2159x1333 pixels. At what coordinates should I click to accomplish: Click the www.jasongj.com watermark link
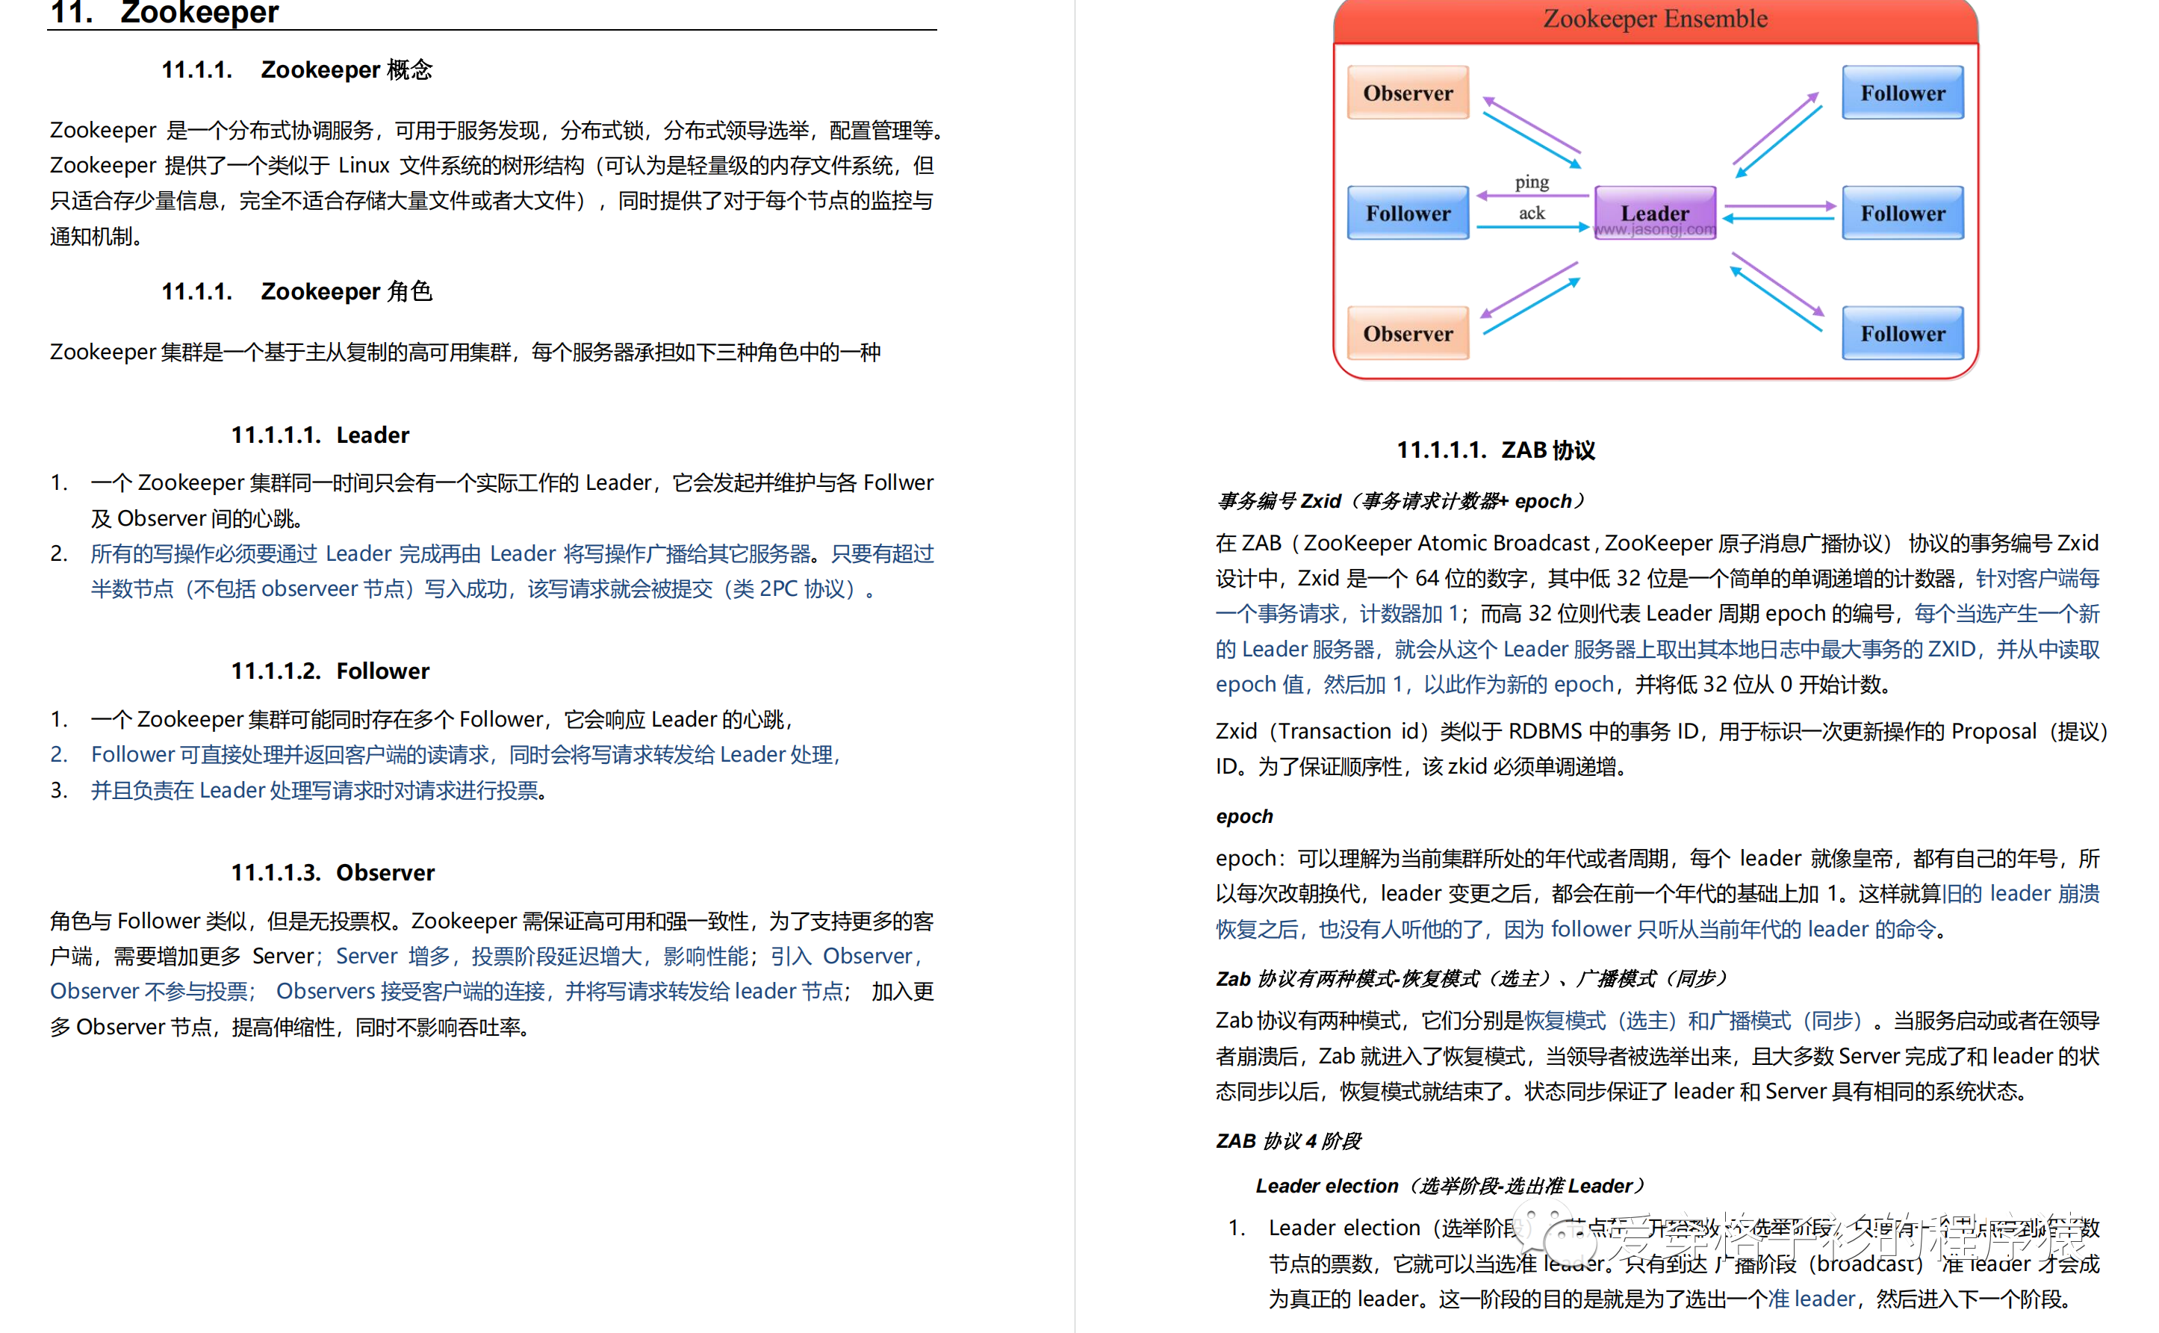coord(1654,230)
